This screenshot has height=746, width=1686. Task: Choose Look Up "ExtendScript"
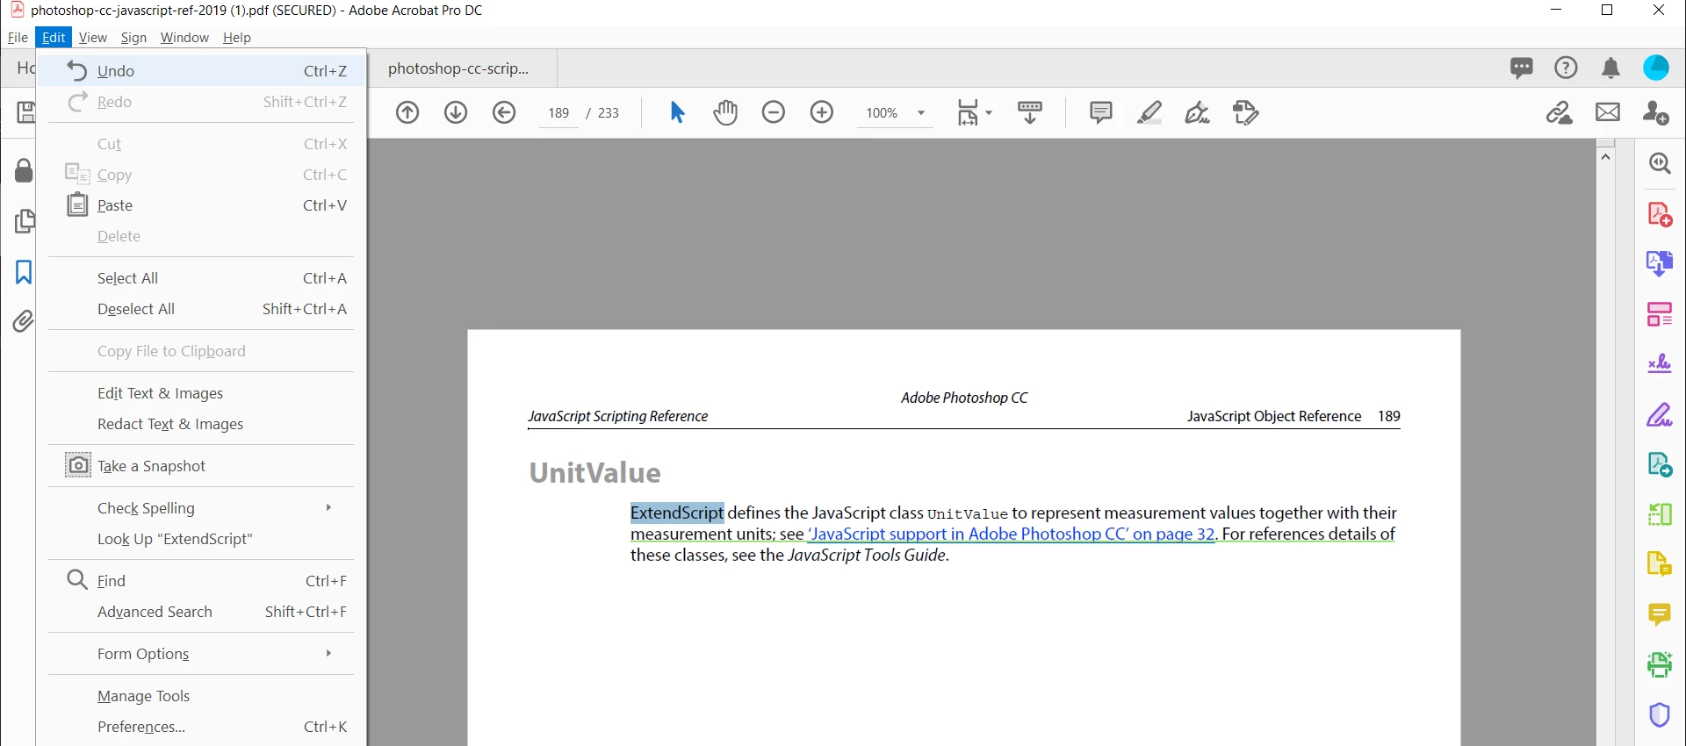[201, 539]
